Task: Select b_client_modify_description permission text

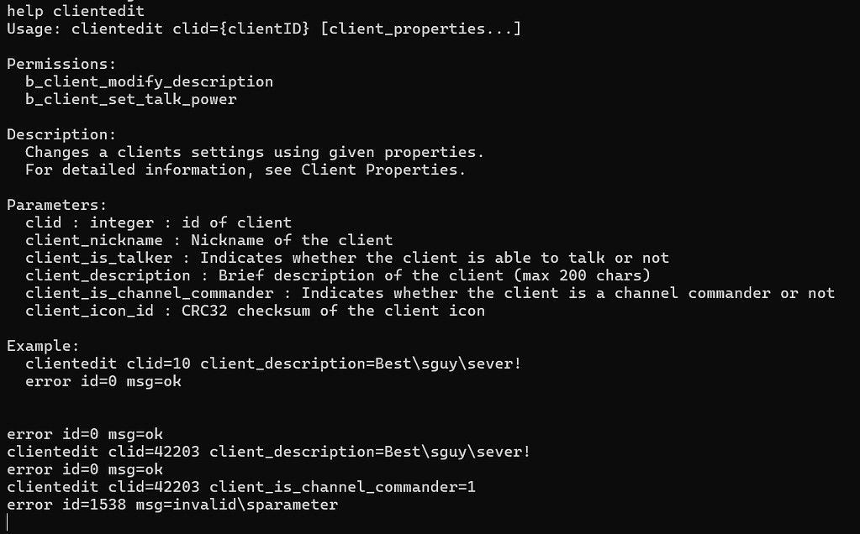Action: (x=149, y=81)
